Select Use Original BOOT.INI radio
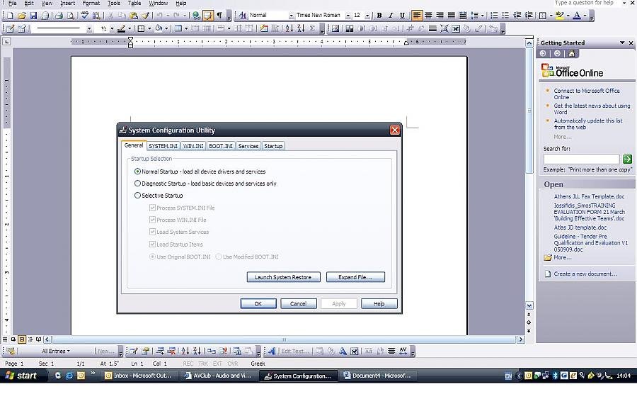Viewport: 637px width, 399px height. pyautogui.click(x=152, y=257)
